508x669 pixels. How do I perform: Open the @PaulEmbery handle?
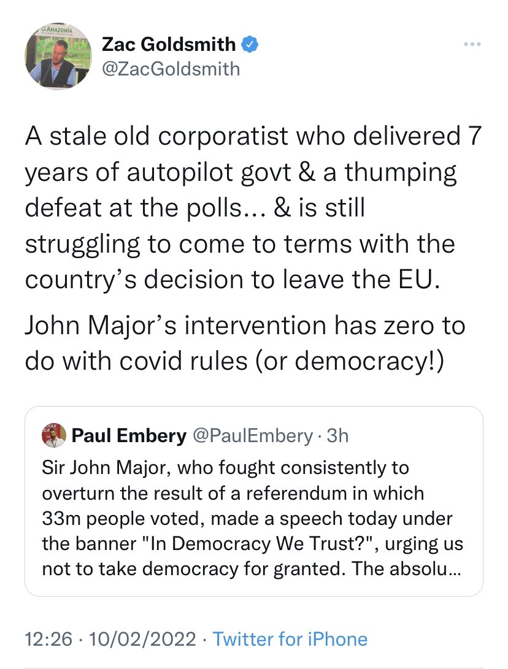click(253, 436)
